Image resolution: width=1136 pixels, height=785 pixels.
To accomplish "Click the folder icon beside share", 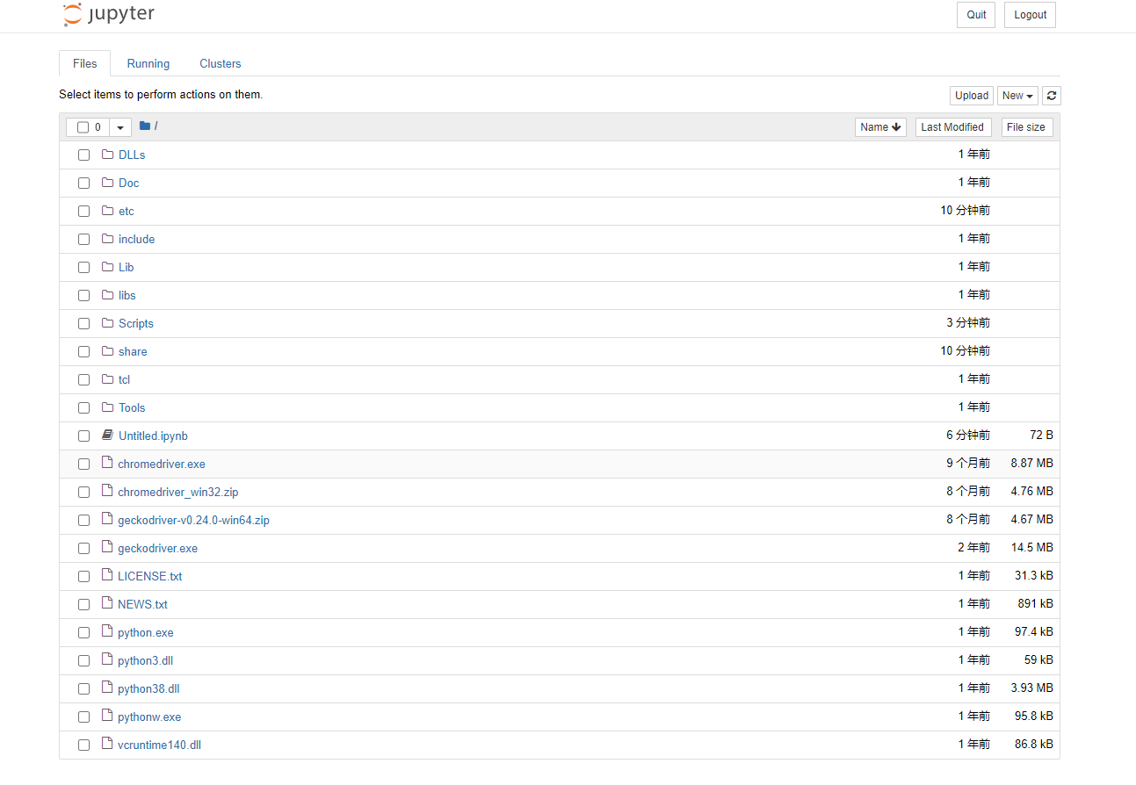I will pyautogui.click(x=108, y=351).
